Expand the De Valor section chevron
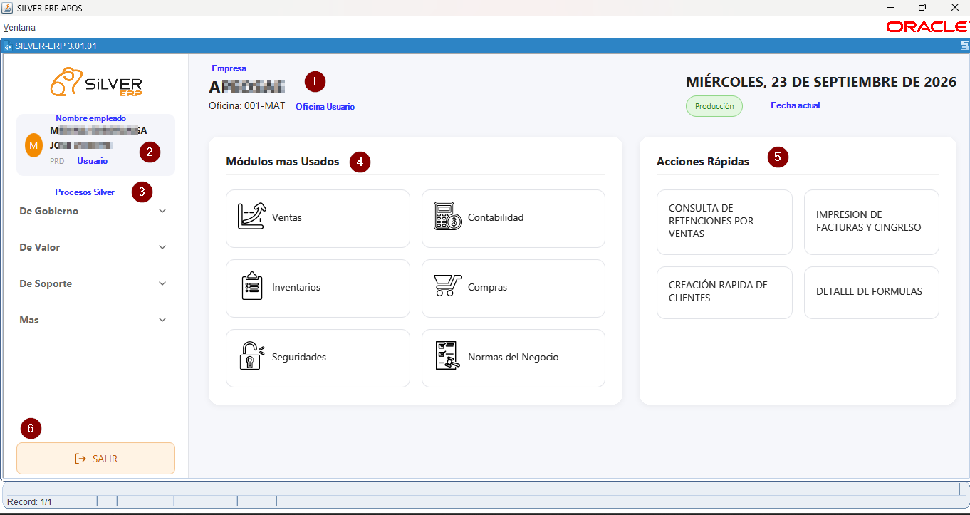This screenshot has height=515, width=970. (x=162, y=247)
